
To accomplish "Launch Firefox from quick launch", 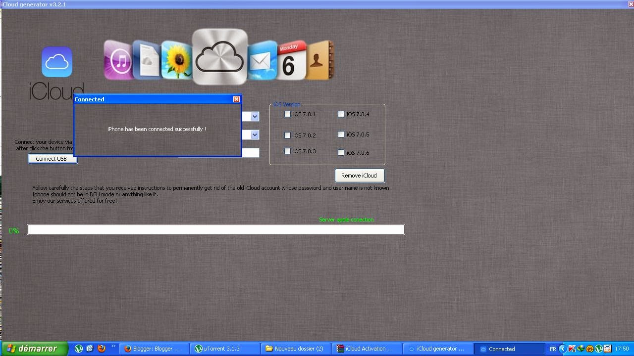I will pos(102,349).
